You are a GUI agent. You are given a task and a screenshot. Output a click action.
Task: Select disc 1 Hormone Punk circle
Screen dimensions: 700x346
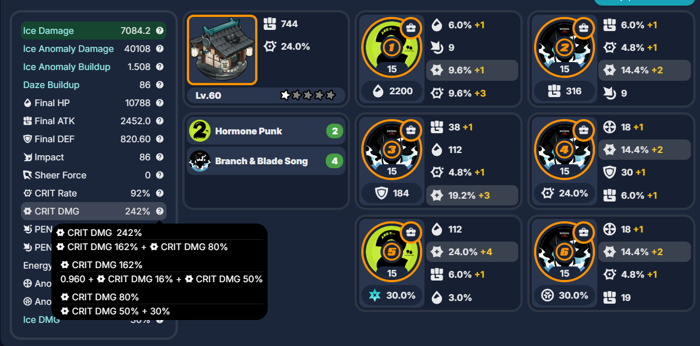[392, 49]
